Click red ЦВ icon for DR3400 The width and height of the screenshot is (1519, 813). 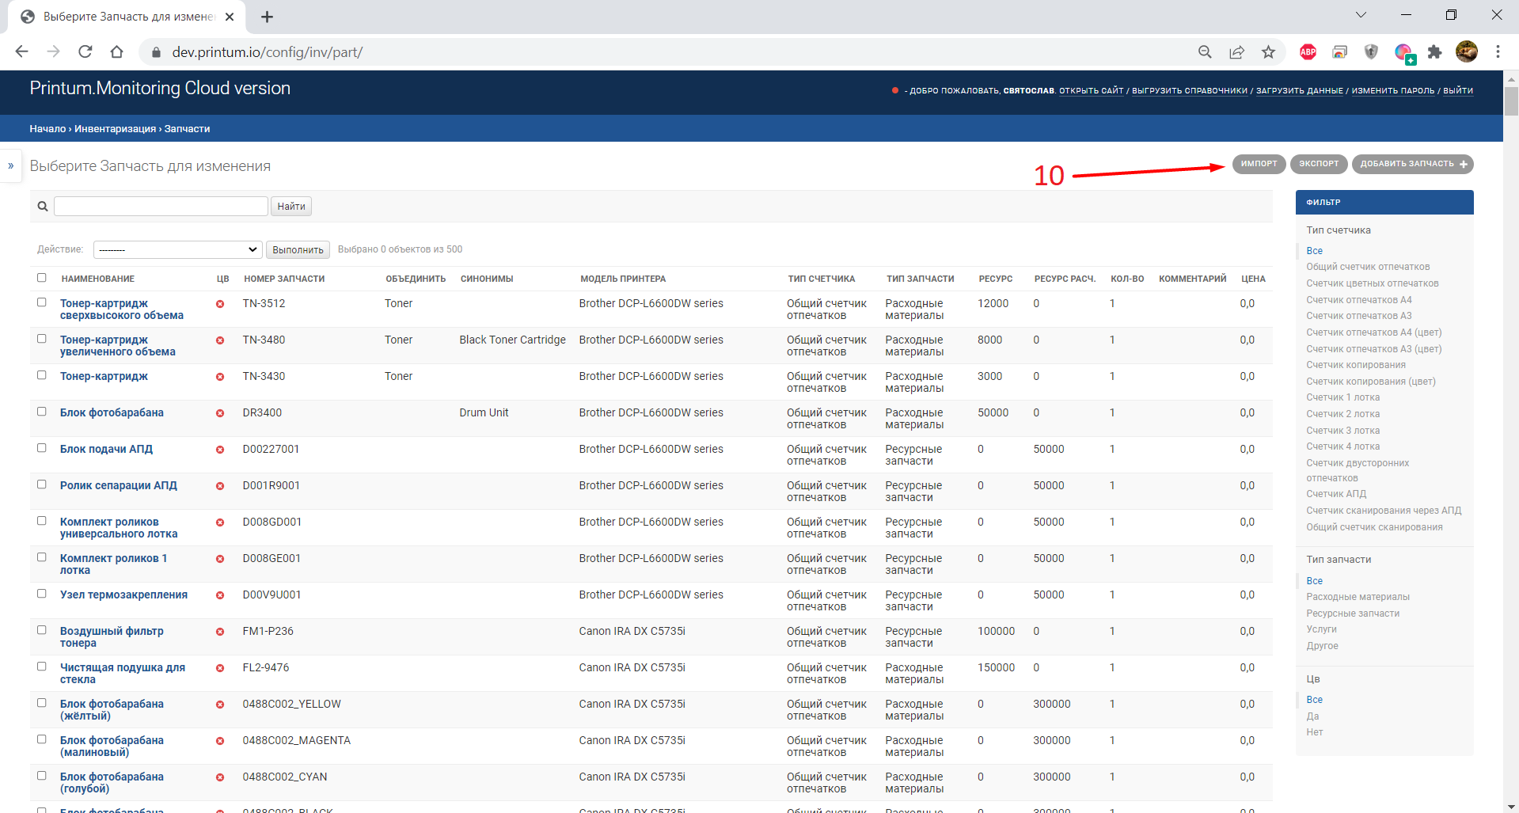220,413
